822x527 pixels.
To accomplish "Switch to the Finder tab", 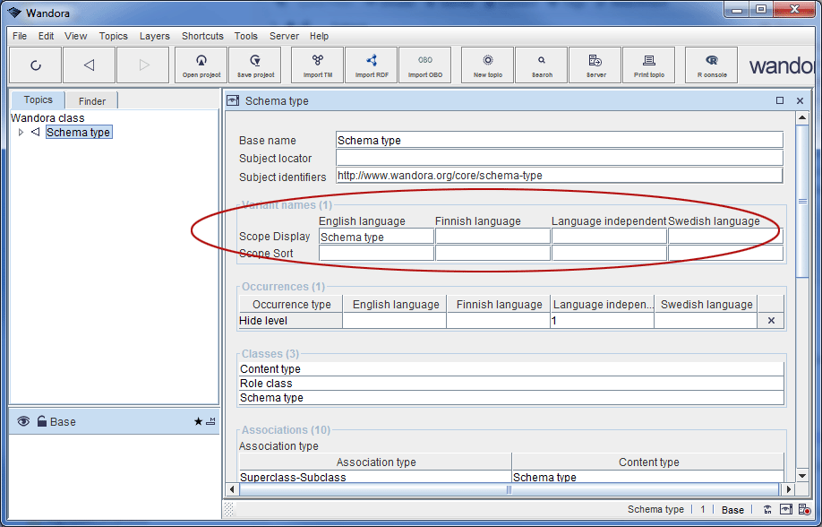I will pyautogui.click(x=91, y=101).
